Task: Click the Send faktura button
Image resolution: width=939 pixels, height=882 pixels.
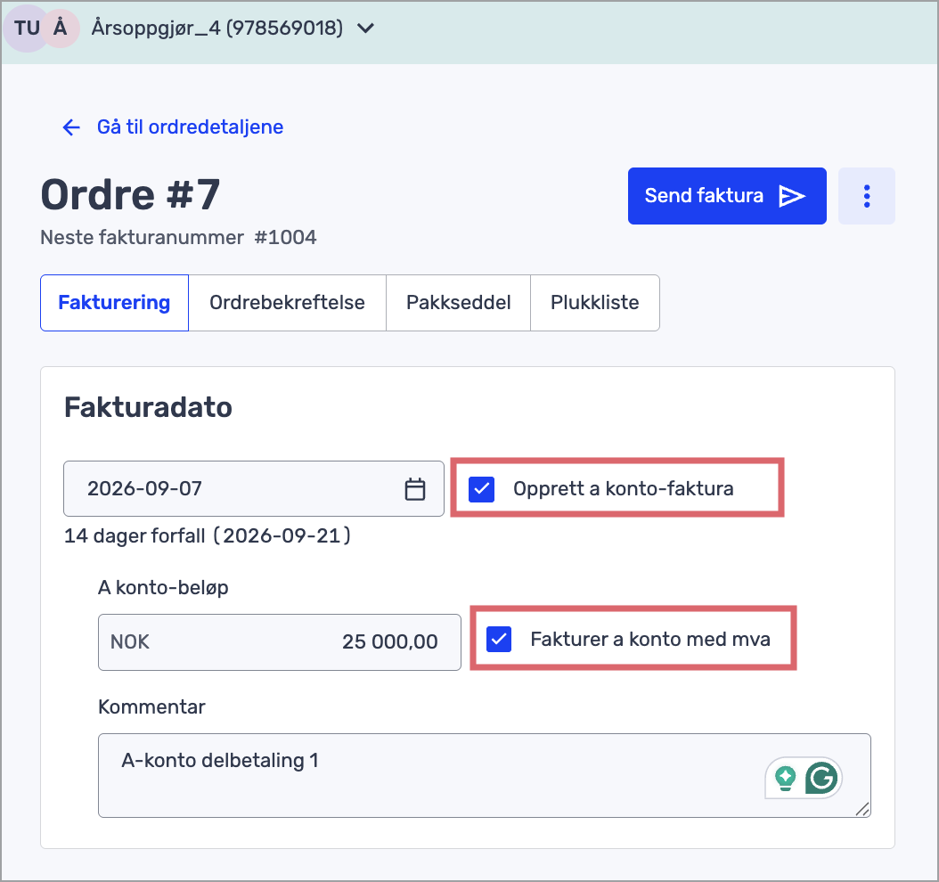Action: tap(727, 196)
